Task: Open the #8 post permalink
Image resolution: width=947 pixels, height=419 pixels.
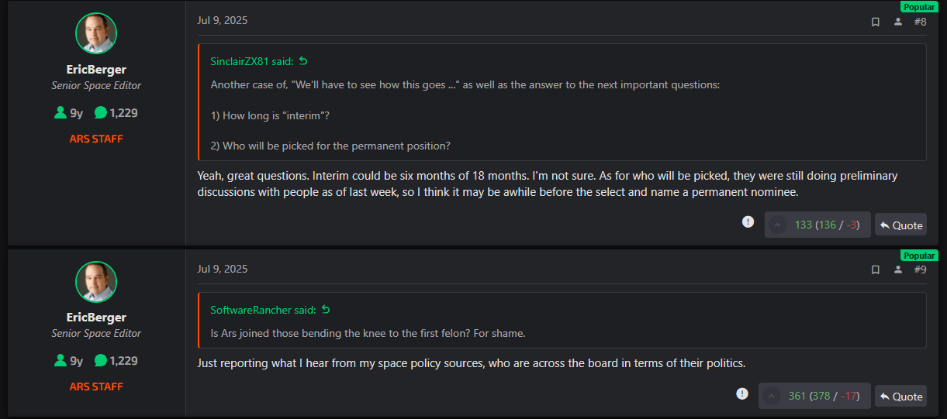Action: (920, 22)
